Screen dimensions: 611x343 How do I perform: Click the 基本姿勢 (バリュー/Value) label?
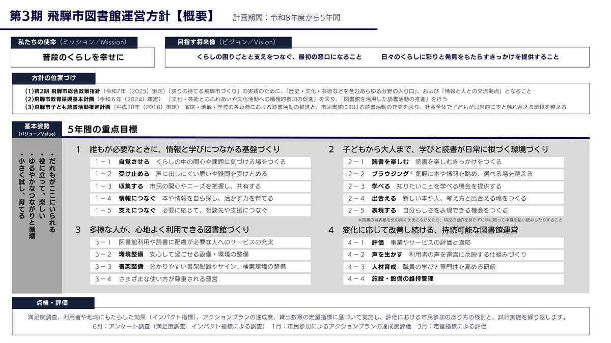37,129
